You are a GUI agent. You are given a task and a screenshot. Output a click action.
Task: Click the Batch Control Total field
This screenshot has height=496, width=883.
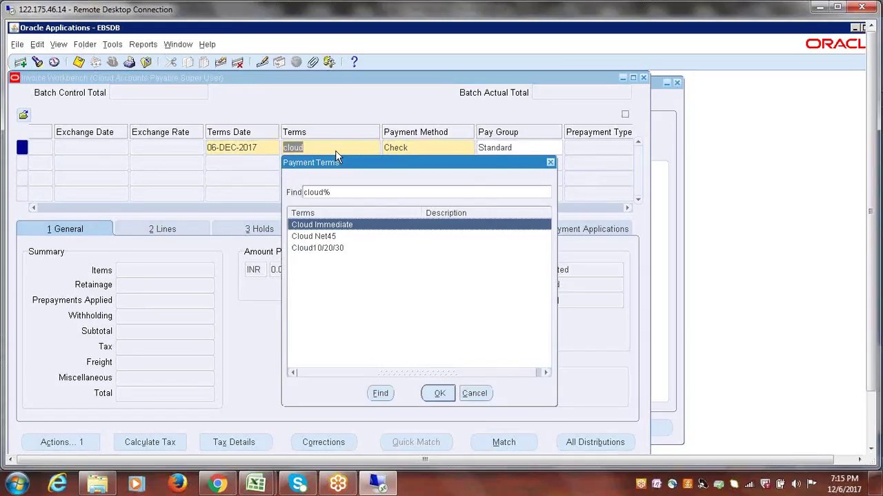coord(159,92)
